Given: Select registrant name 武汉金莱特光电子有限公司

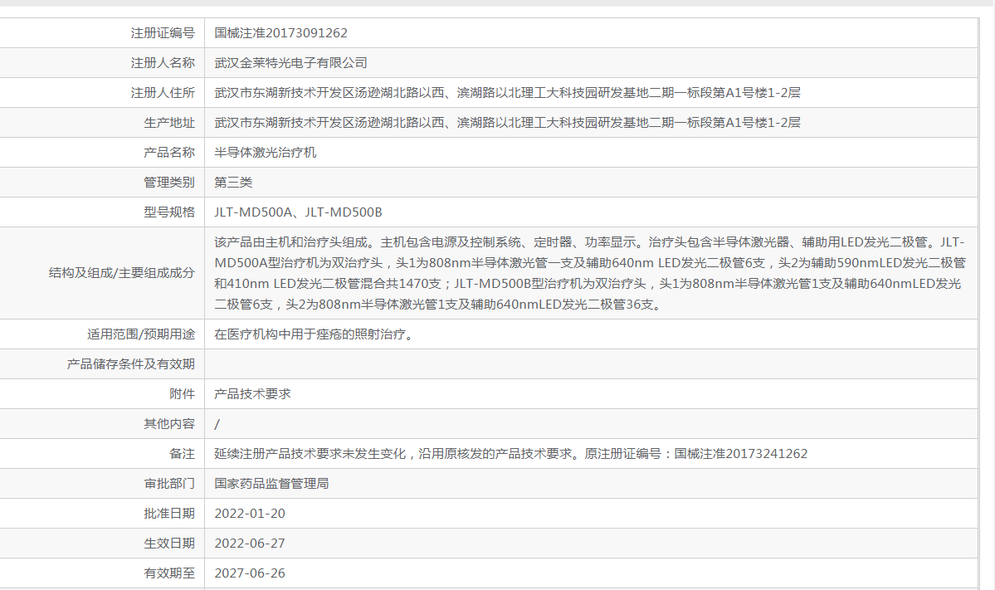Looking at the screenshot, I should 290,63.
